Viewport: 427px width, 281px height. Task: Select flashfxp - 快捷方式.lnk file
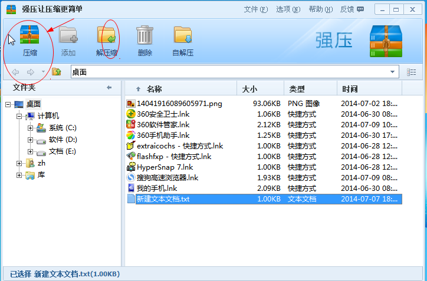(174, 157)
